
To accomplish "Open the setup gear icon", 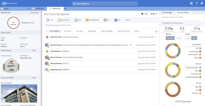I will point(202,3).
